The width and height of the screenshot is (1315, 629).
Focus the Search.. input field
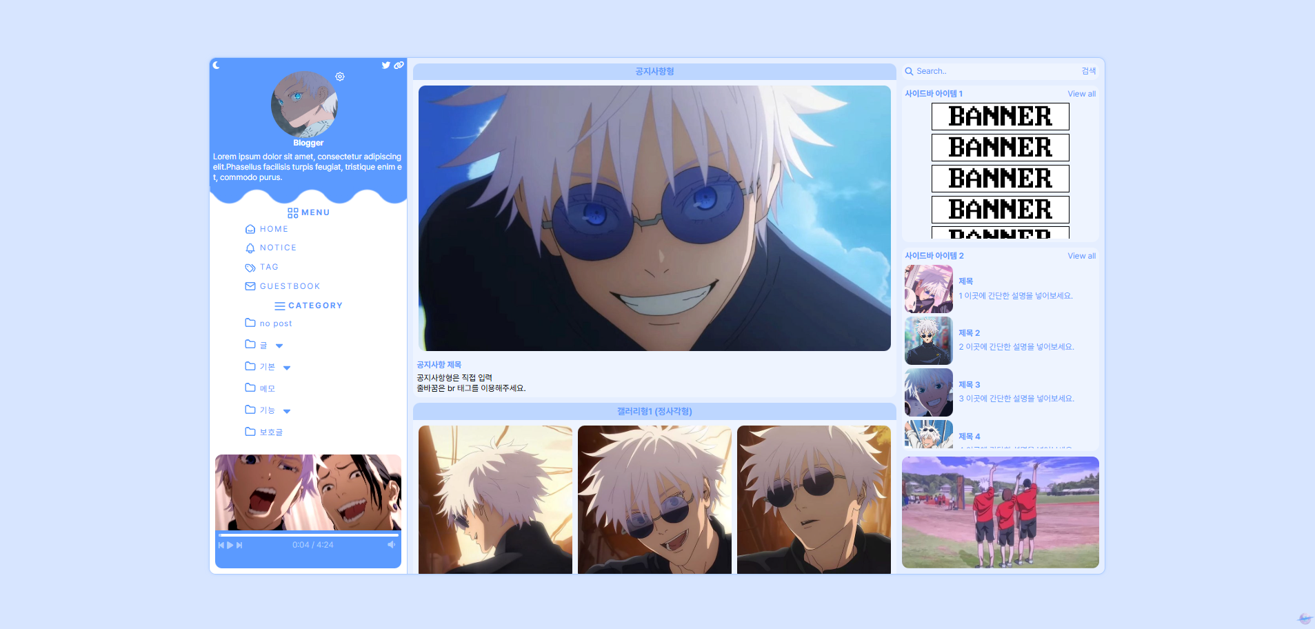click(996, 72)
